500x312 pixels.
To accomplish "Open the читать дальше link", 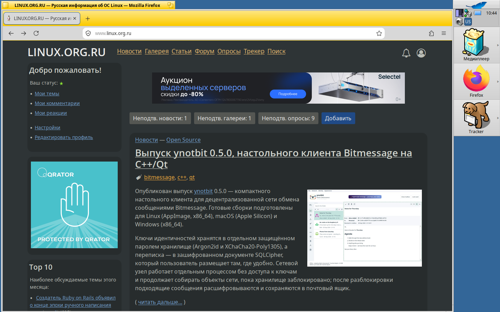I will pyautogui.click(x=160, y=302).
